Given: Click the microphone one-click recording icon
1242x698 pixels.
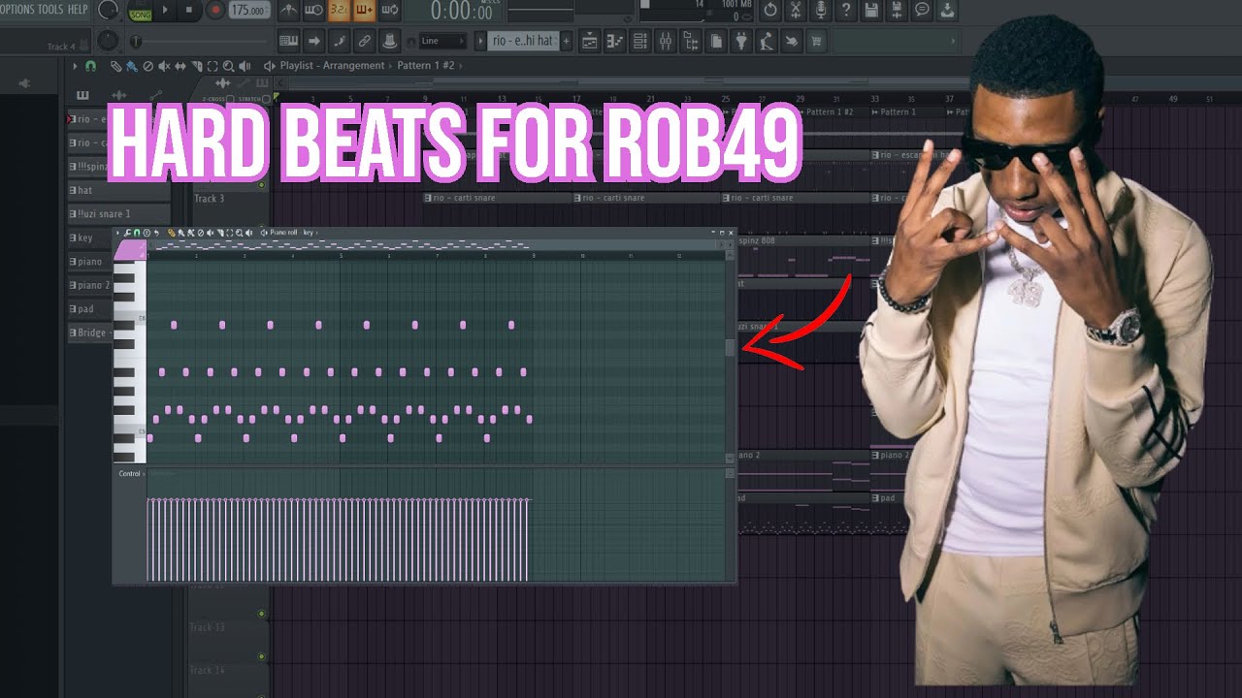Looking at the screenshot, I should pos(821,11).
